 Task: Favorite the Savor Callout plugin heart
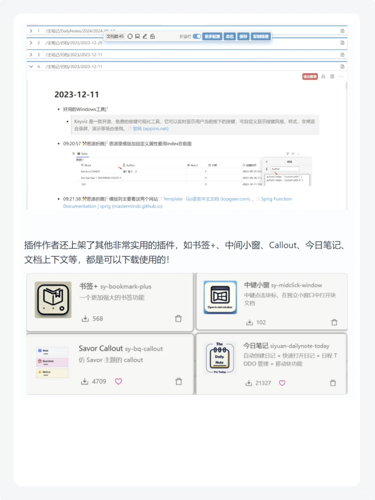(x=118, y=381)
